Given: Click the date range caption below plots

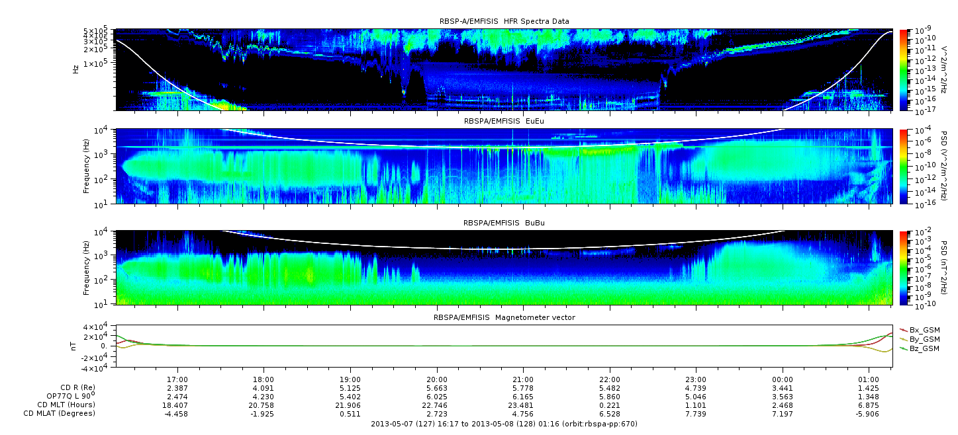Looking at the screenshot, I should pyautogui.click(x=504, y=424).
